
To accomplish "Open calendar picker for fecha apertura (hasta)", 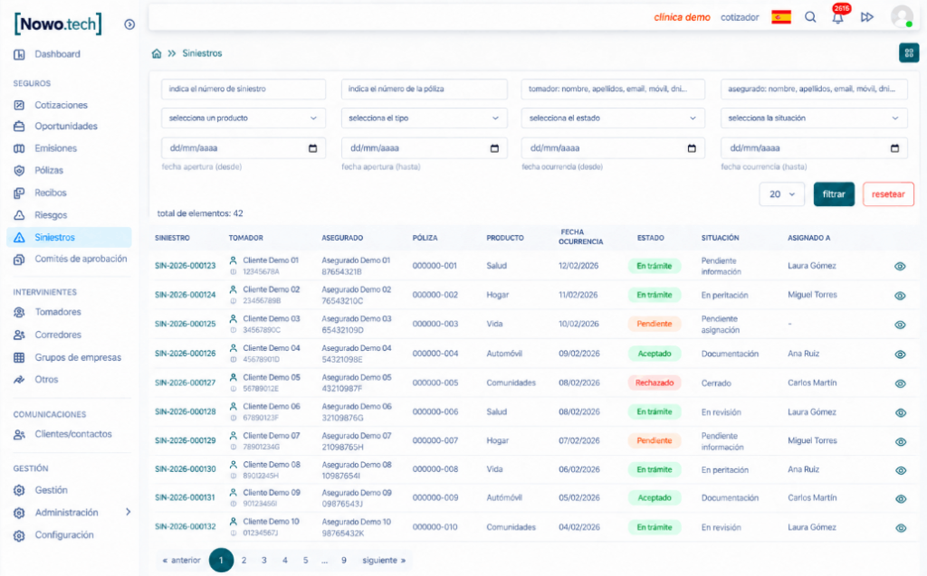I will pos(494,148).
